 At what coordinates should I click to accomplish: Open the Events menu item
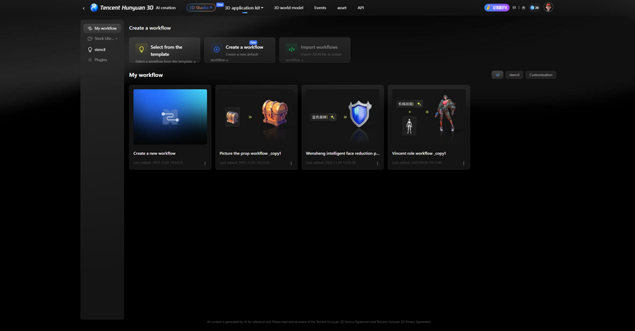click(320, 8)
